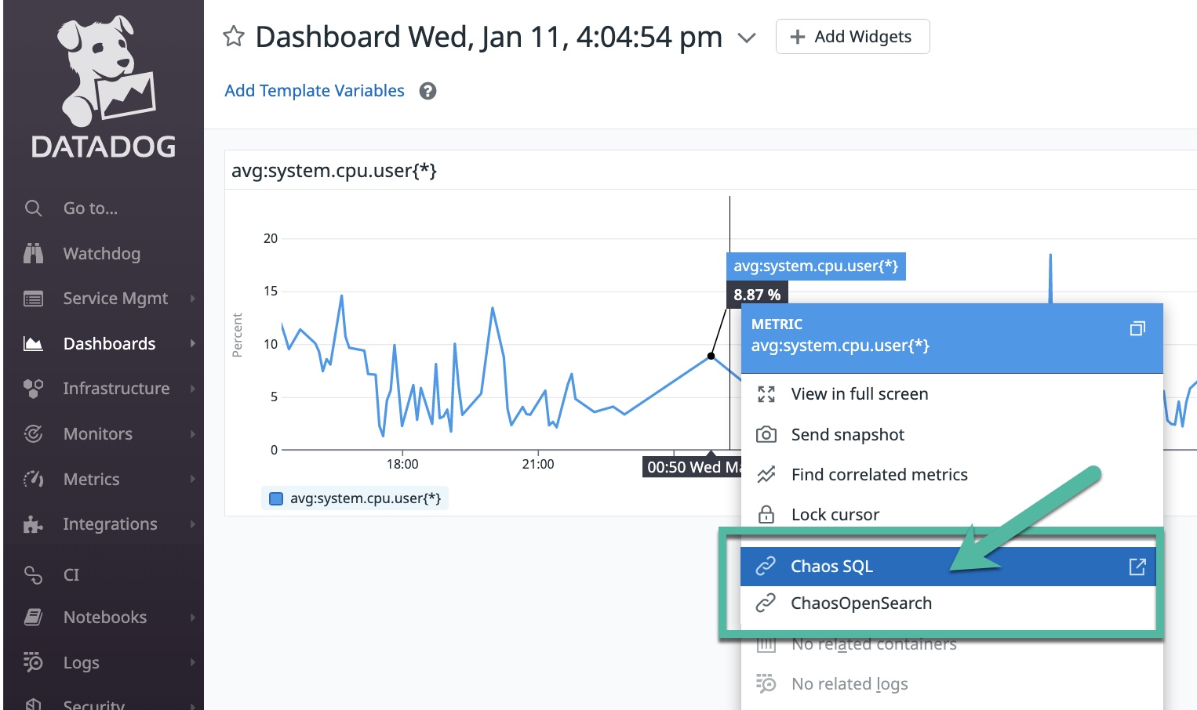The height and width of the screenshot is (710, 1197).
Task: Click the Go to search magnifier icon
Action: coord(33,208)
